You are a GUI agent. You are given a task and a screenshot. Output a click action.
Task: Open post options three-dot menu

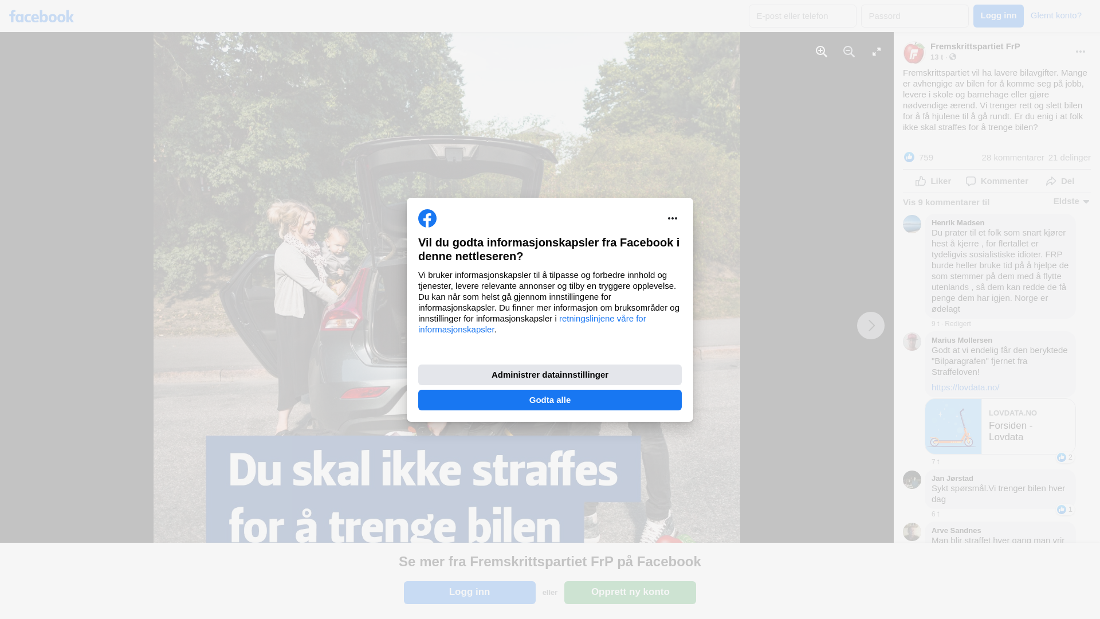click(x=1080, y=52)
